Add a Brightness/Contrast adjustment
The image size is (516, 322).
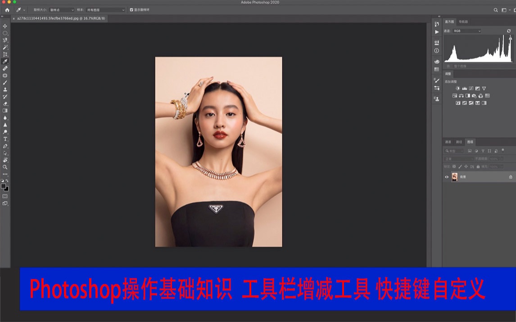coord(458,88)
